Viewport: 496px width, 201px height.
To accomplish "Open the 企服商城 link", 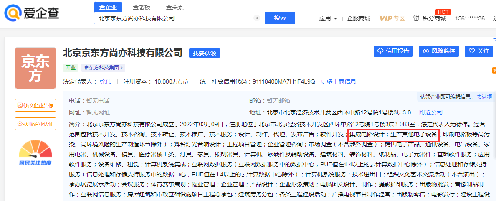I will coord(359,18).
